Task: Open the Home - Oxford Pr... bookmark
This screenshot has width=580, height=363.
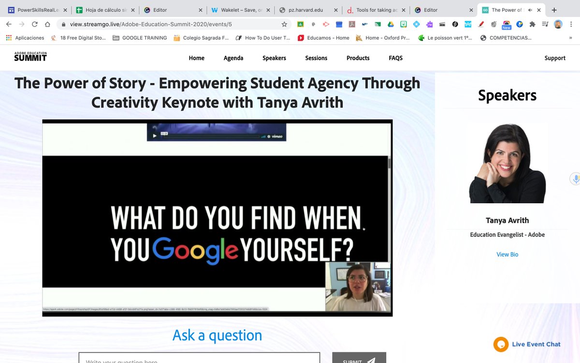Action: pyautogui.click(x=383, y=38)
